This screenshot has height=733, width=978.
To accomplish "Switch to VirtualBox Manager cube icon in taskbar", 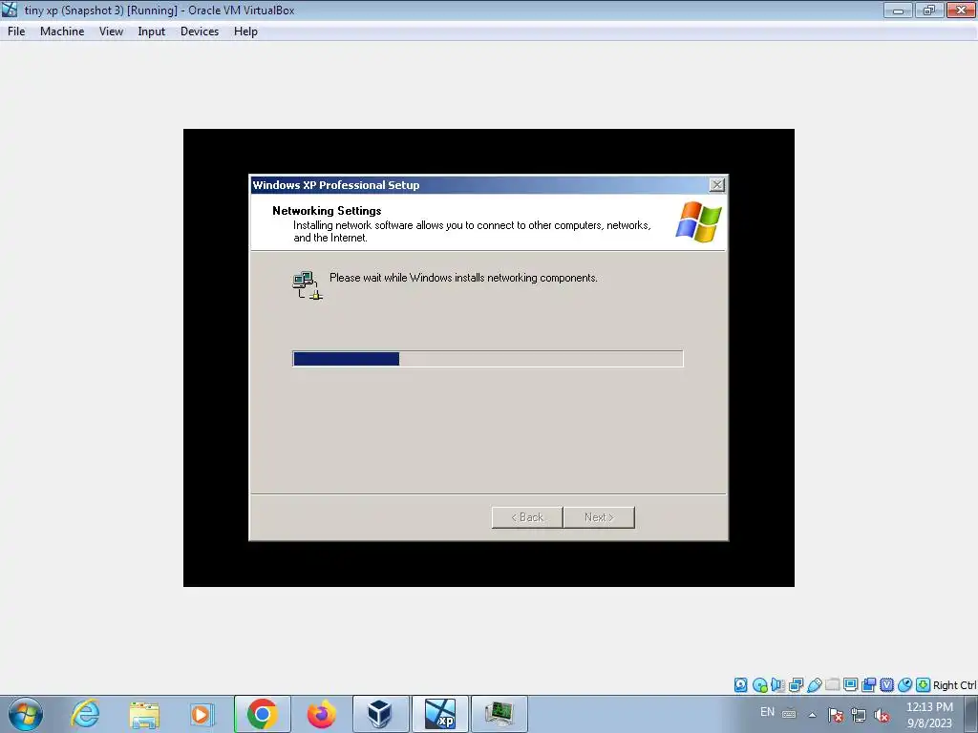I will click(x=380, y=714).
